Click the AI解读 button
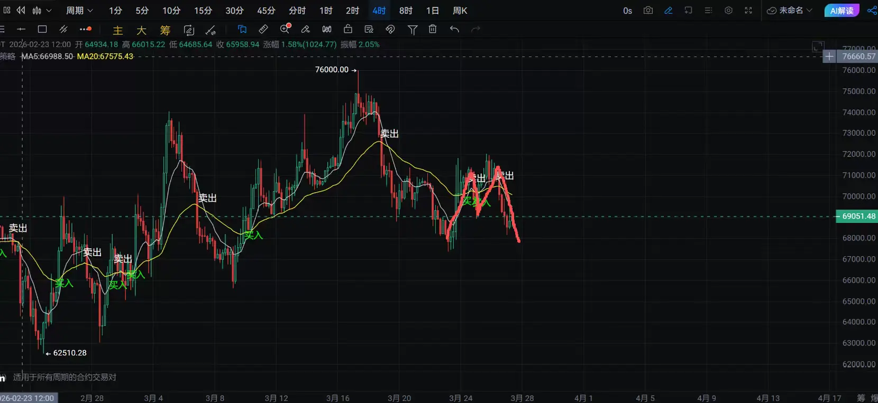This screenshot has width=878, height=403. click(x=842, y=11)
